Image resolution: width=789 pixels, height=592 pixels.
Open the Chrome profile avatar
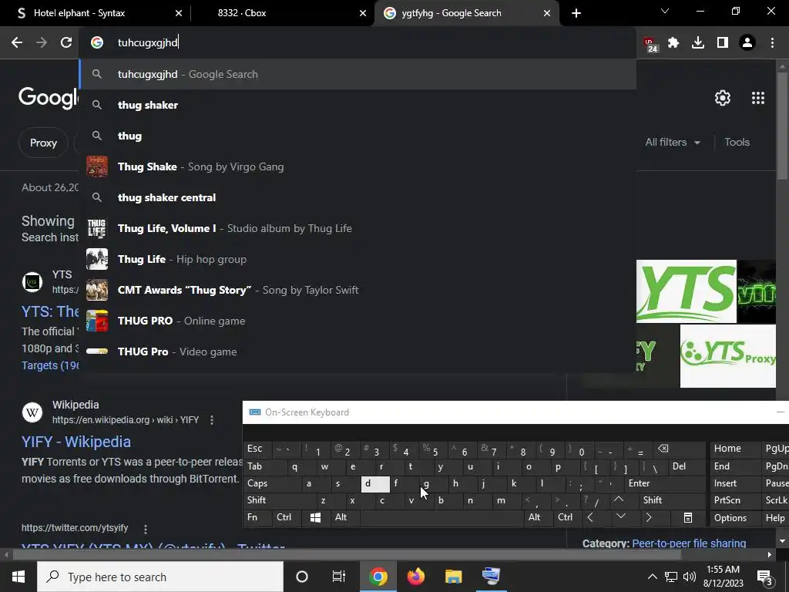pos(747,43)
